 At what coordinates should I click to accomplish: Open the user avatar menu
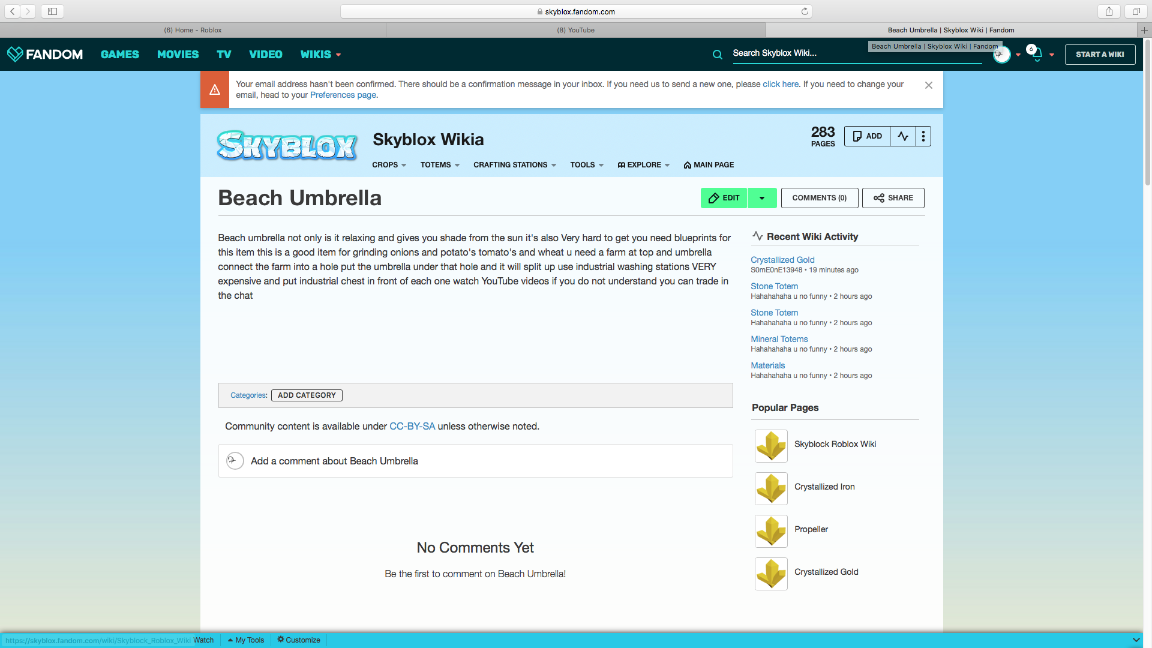point(1001,55)
